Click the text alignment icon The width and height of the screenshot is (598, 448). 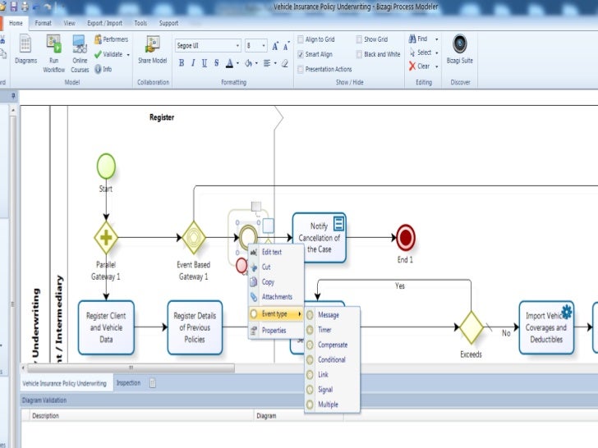pyautogui.click(x=267, y=63)
